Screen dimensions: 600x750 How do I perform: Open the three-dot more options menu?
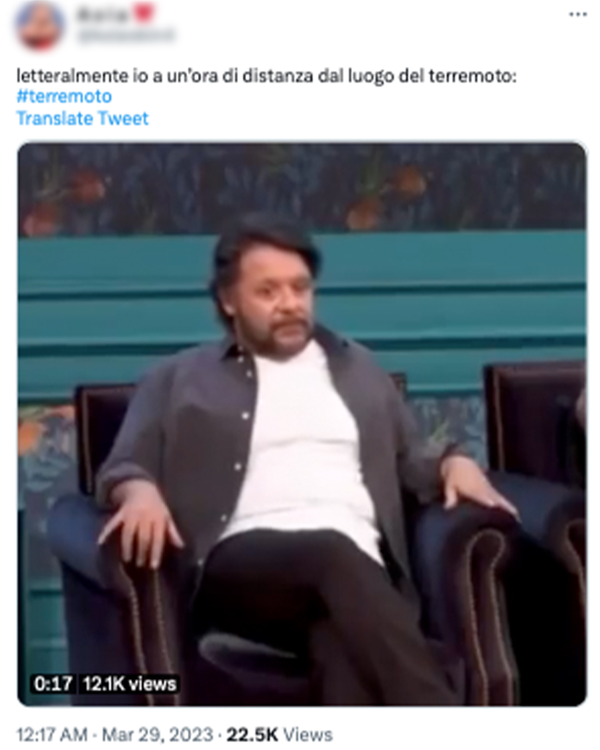(x=578, y=15)
